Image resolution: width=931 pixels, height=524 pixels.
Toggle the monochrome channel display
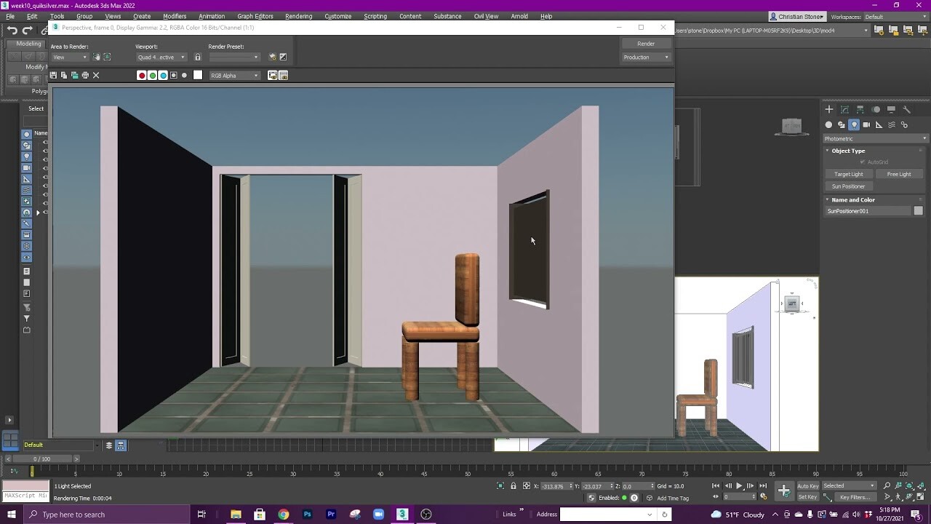point(185,75)
